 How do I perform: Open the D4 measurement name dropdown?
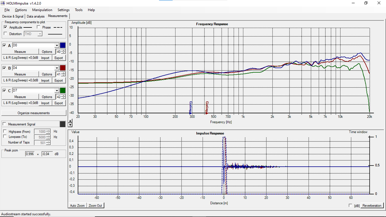pos(57,68)
